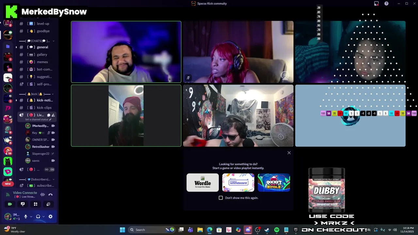Collapse the CHATS category
Viewport: 418px width, 235px height.
[x=37, y=41]
